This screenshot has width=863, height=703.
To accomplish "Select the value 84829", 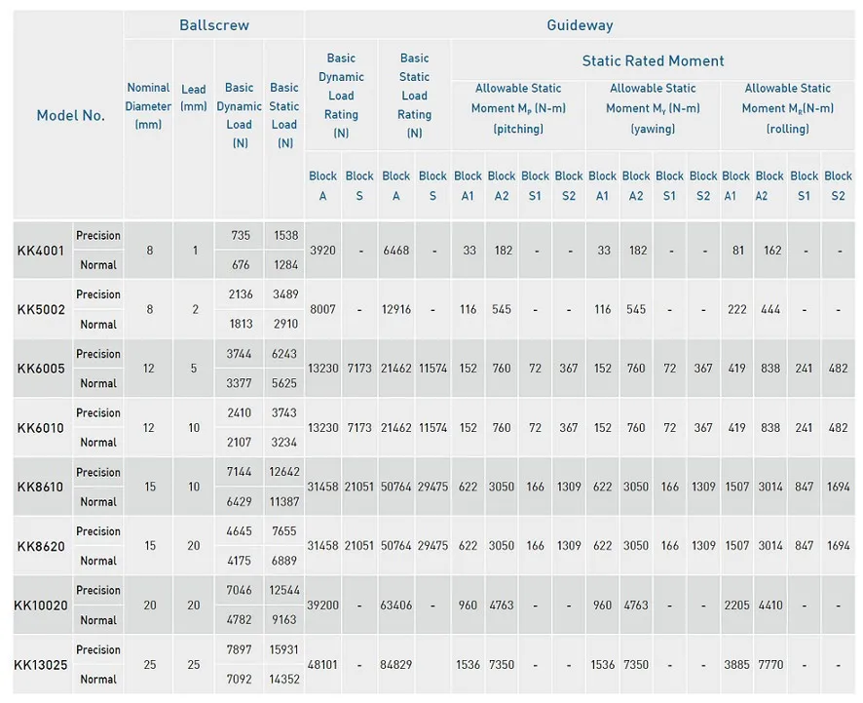I will tap(396, 665).
